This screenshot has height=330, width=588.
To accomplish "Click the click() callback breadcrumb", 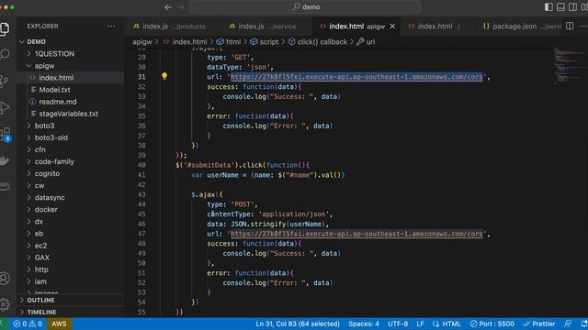I will point(318,42).
